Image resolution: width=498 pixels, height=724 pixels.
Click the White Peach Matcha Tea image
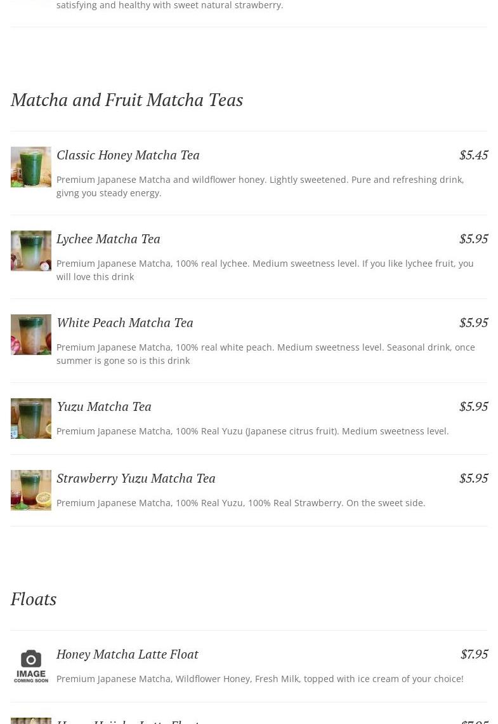tap(31, 335)
